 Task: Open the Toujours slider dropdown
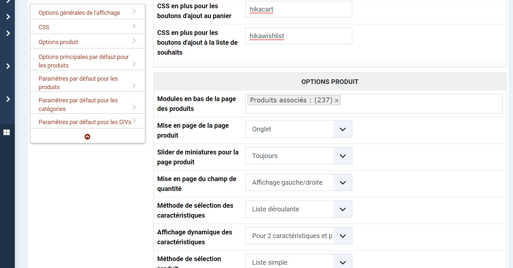click(x=299, y=156)
